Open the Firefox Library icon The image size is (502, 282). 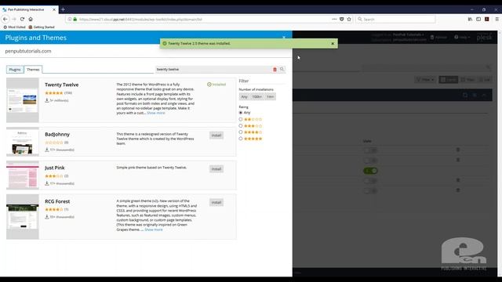[470, 19]
